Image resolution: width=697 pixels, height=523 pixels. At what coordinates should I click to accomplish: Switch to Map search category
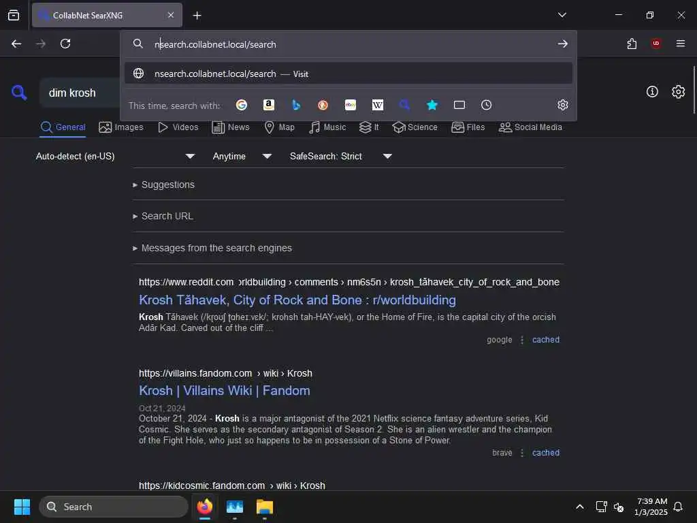(x=279, y=127)
